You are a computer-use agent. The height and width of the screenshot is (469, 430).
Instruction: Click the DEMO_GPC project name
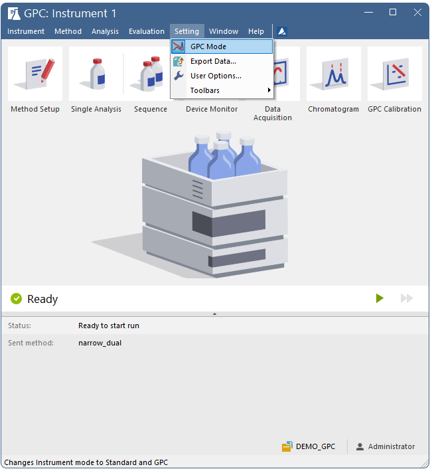pos(316,446)
